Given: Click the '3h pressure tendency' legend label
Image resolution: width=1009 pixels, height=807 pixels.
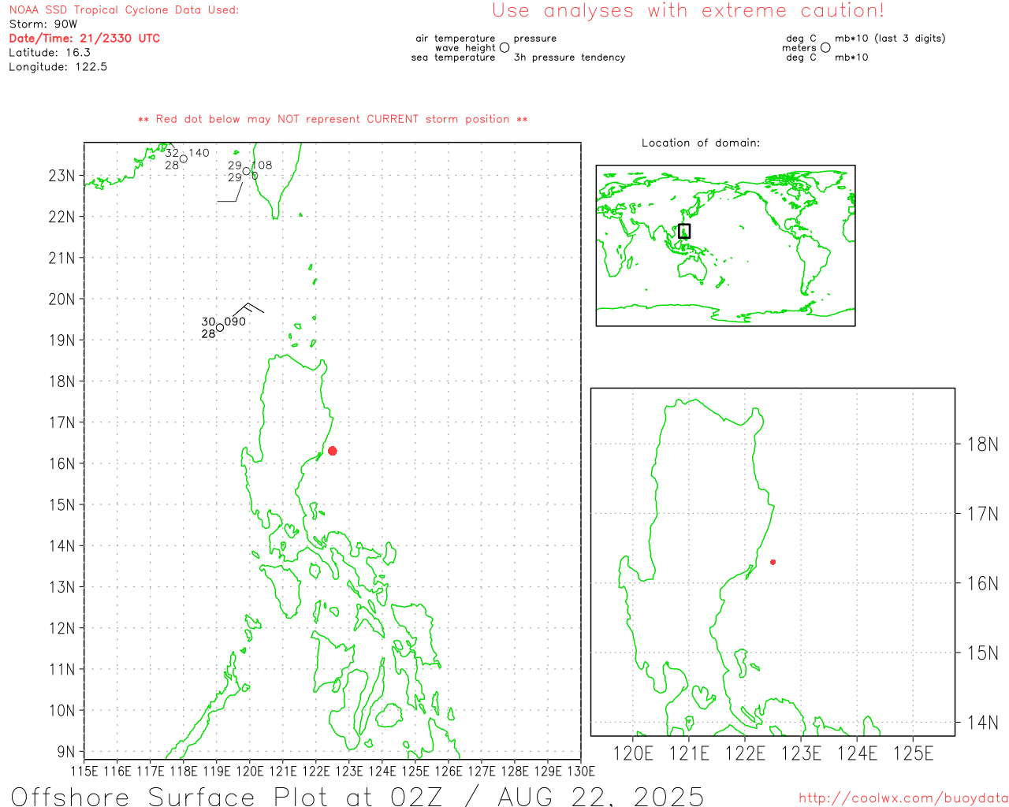Looking at the screenshot, I should [x=569, y=58].
